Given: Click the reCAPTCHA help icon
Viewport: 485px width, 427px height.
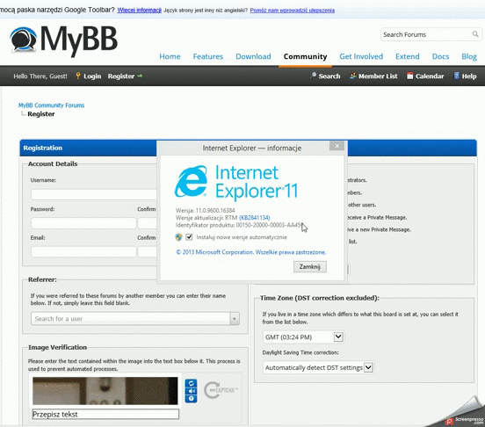Looking at the screenshot, I should click(x=191, y=399).
